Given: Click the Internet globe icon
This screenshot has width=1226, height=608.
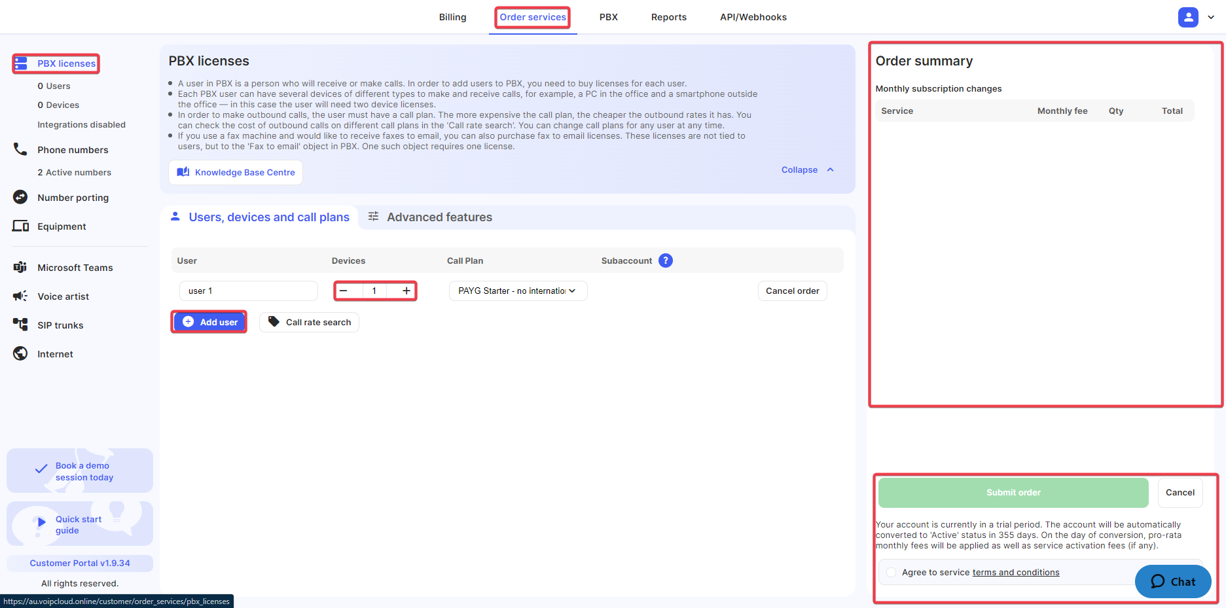Looking at the screenshot, I should click(20, 353).
